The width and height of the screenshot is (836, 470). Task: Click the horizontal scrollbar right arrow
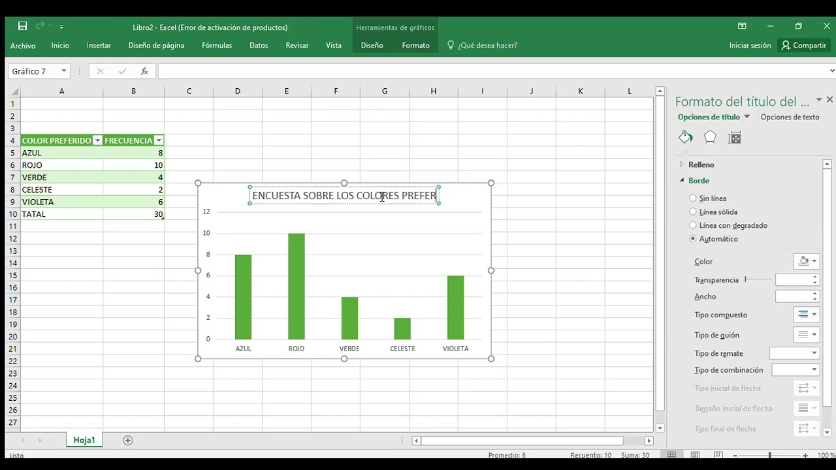tap(649, 441)
